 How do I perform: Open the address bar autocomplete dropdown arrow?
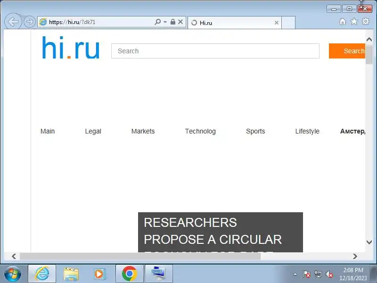click(165, 22)
